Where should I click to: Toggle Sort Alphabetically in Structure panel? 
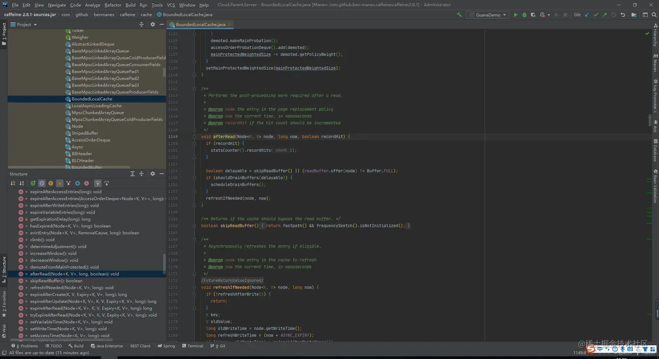(x=21, y=183)
